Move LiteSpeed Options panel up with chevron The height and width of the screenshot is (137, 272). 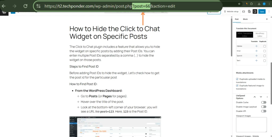[254, 97]
